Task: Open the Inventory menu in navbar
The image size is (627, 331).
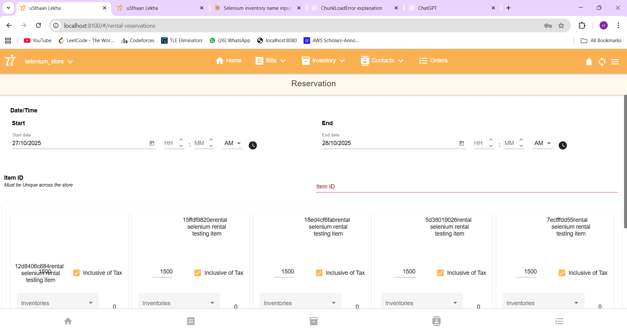Action: (x=323, y=61)
